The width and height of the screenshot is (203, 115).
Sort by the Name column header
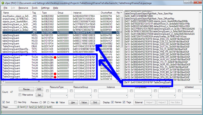[x=16, y=13]
